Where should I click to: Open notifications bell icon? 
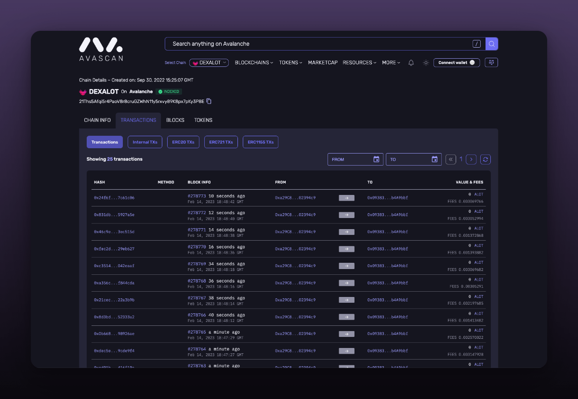(411, 63)
